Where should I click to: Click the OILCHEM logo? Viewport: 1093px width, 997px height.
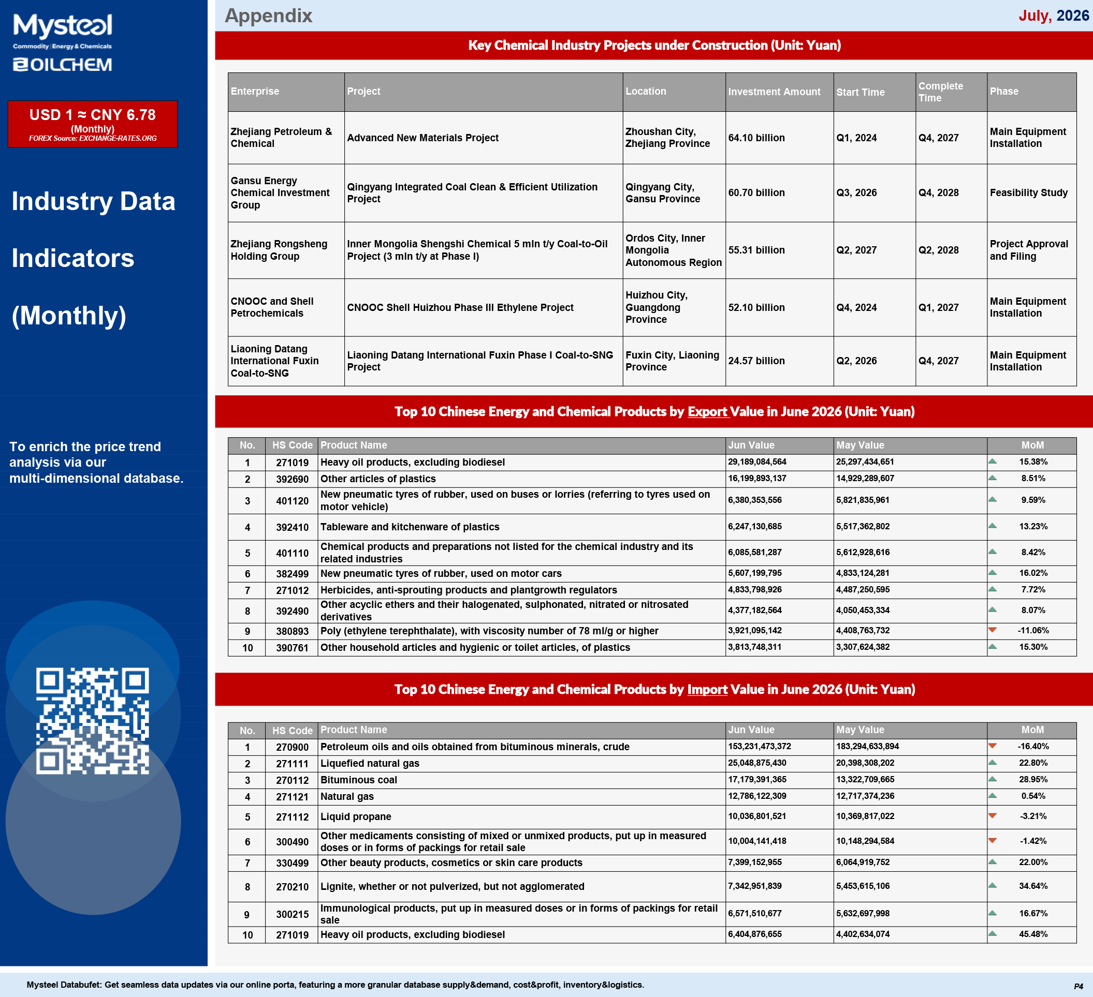pos(62,65)
